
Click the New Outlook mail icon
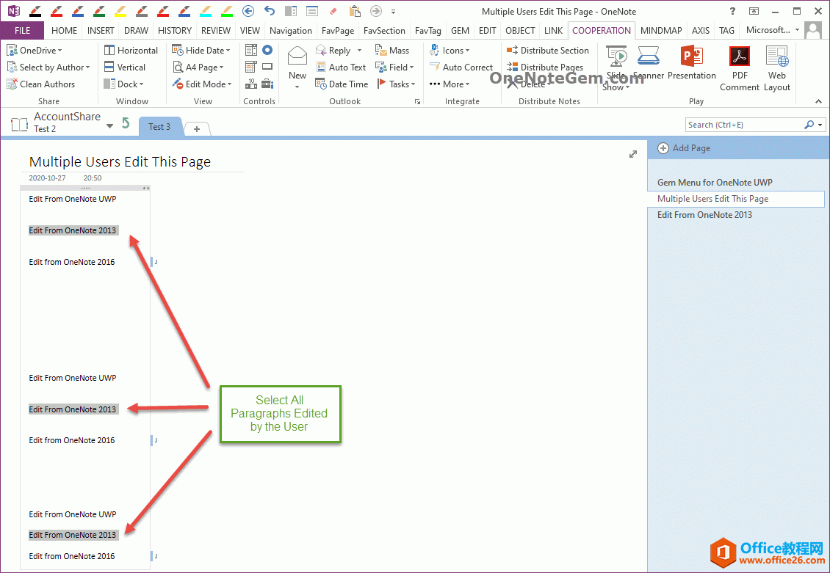pyautogui.click(x=297, y=55)
